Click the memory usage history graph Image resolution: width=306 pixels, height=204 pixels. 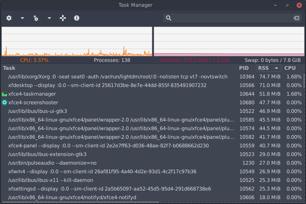[x=229, y=41]
